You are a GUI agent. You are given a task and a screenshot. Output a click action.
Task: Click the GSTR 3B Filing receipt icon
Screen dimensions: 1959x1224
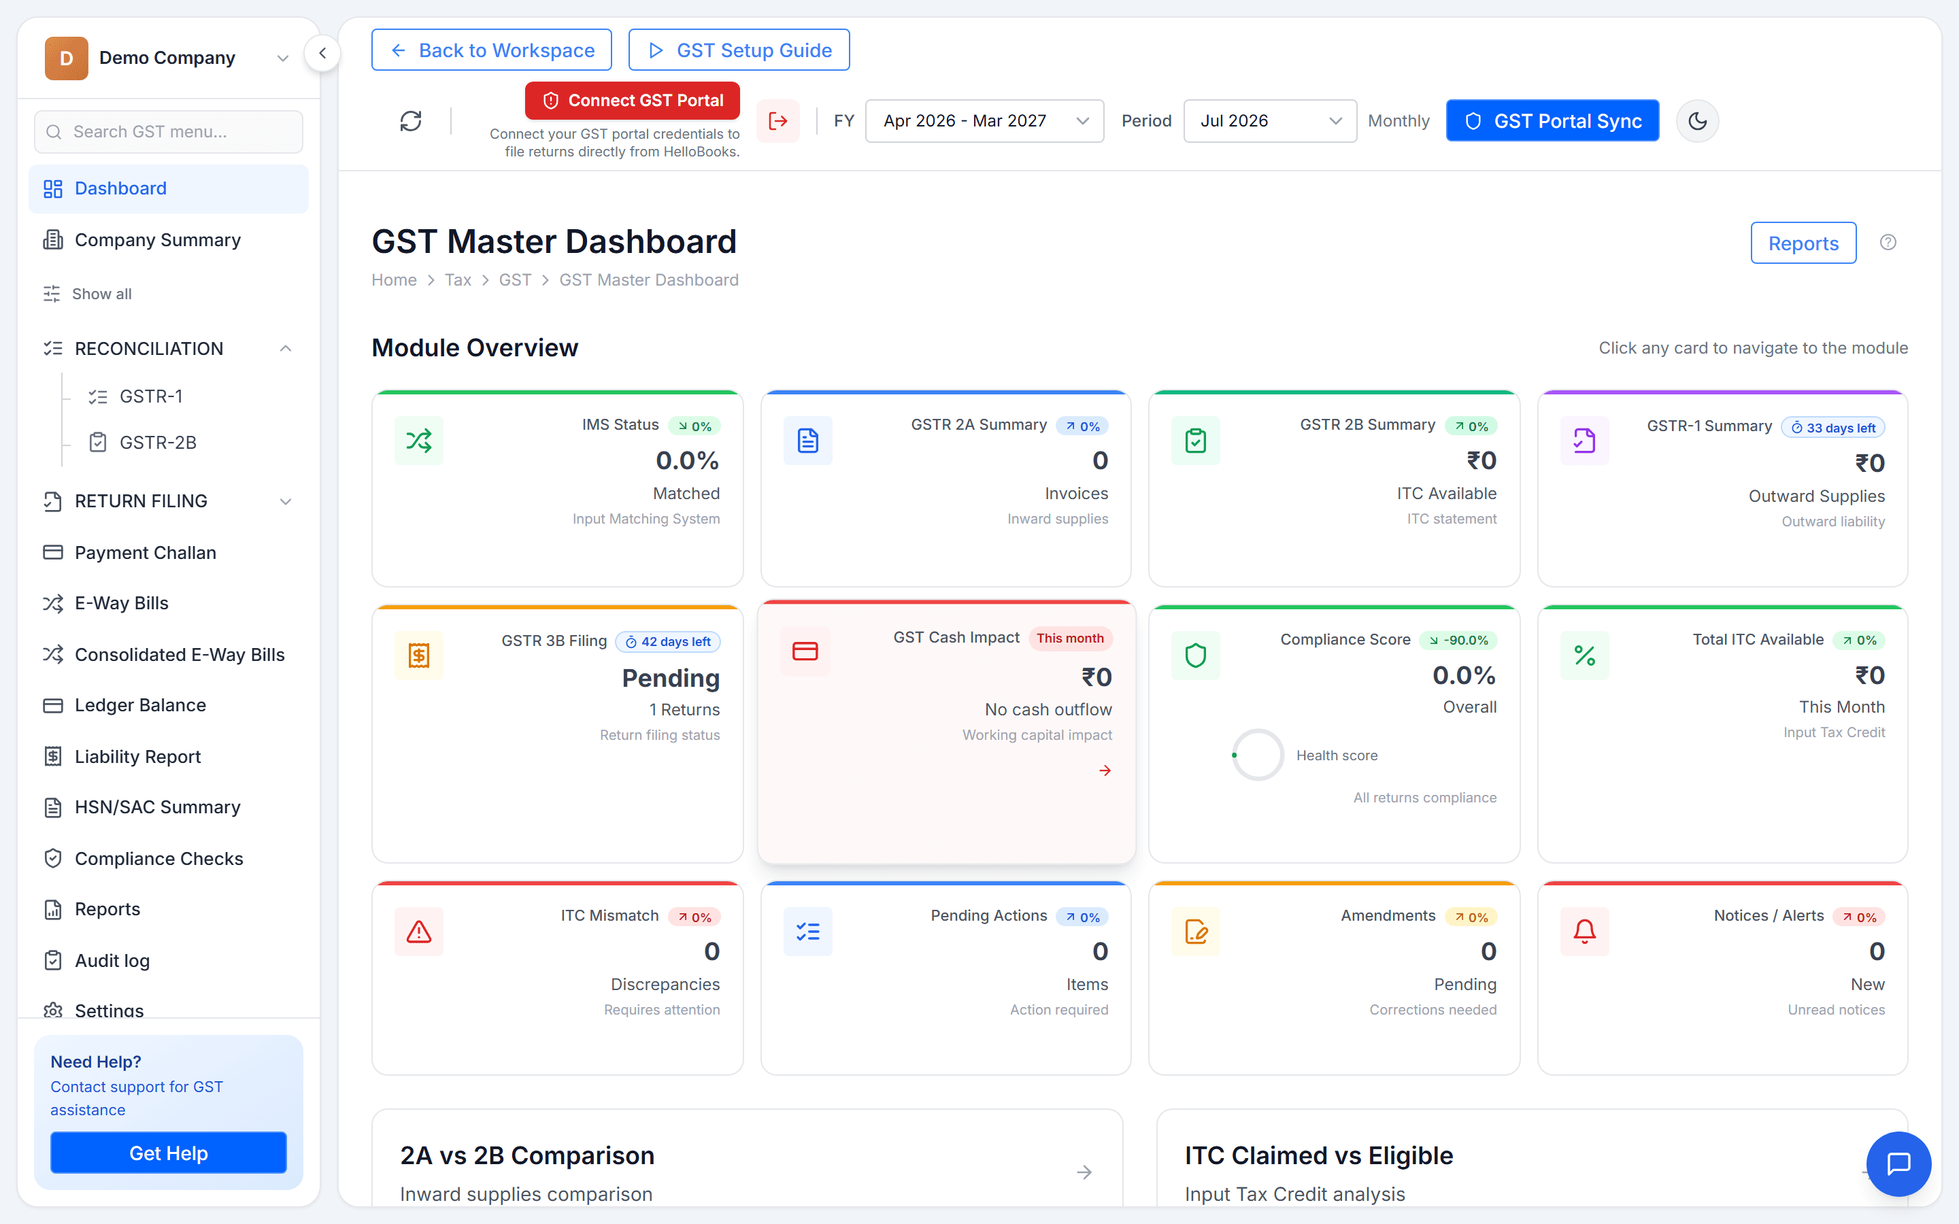(418, 656)
